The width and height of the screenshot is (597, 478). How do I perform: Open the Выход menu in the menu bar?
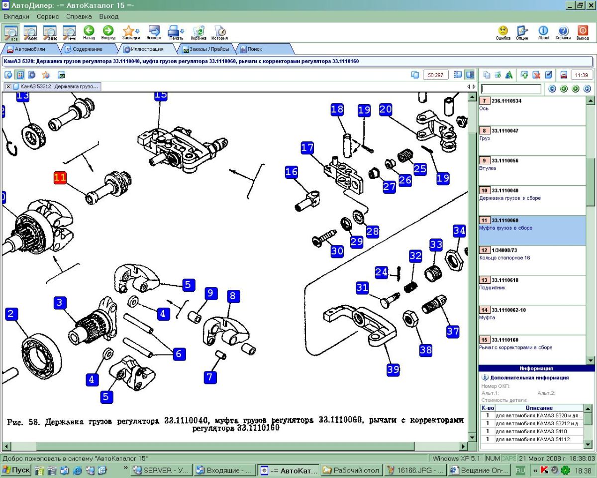tap(109, 16)
